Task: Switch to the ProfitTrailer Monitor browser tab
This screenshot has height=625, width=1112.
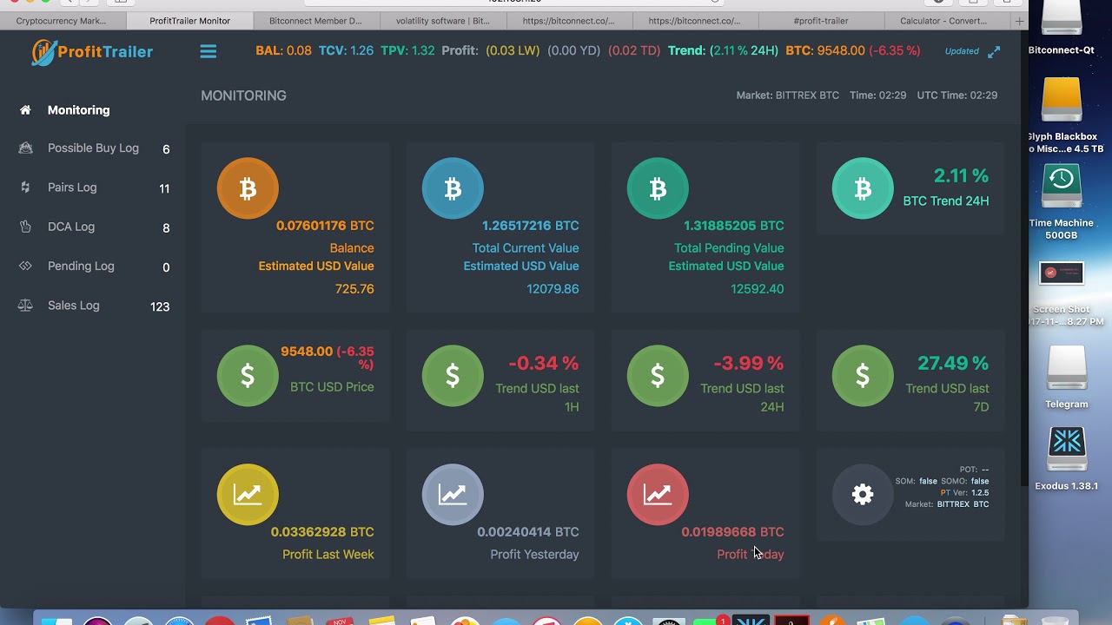Action: click(x=189, y=21)
